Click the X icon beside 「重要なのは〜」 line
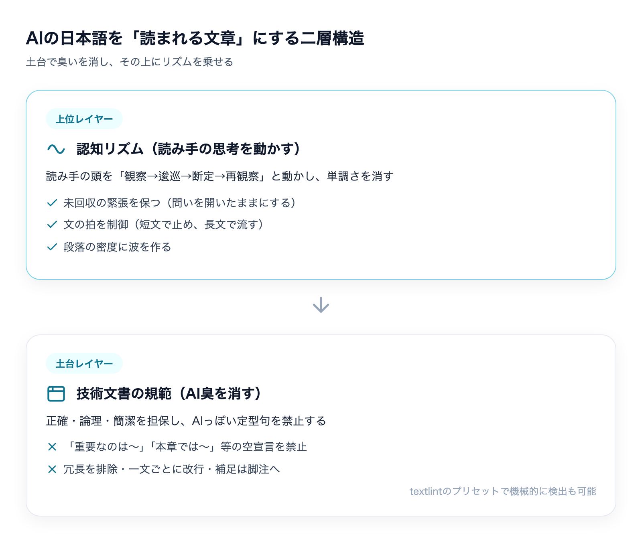The width and height of the screenshot is (642, 555). [52, 447]
